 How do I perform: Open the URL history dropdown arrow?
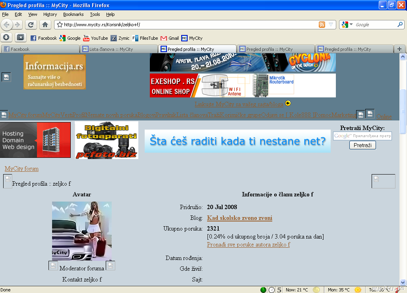pyautogui.click(x=331, y=25)
